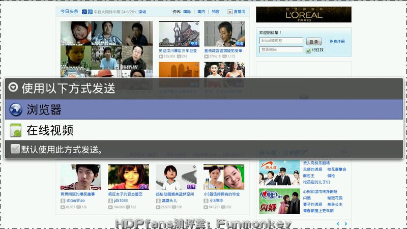Click the 直播间 play icon

229,11
